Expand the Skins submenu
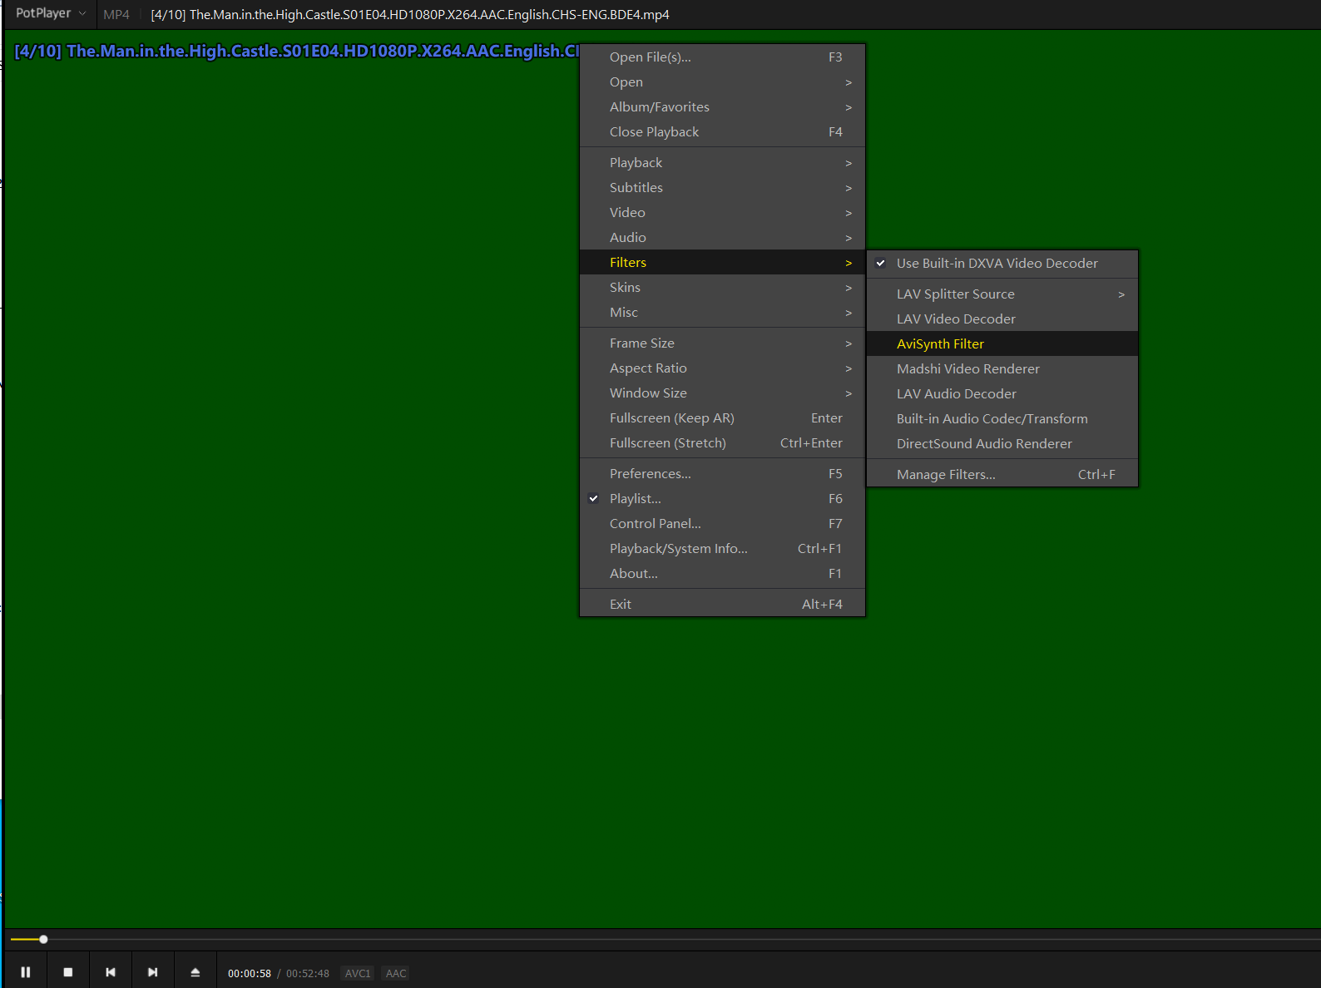1321x988 pixels. [722, 288]
